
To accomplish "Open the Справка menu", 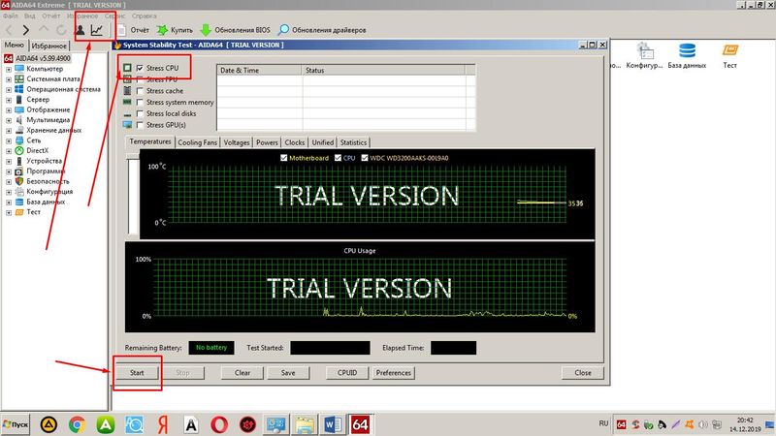I will 144,16.
